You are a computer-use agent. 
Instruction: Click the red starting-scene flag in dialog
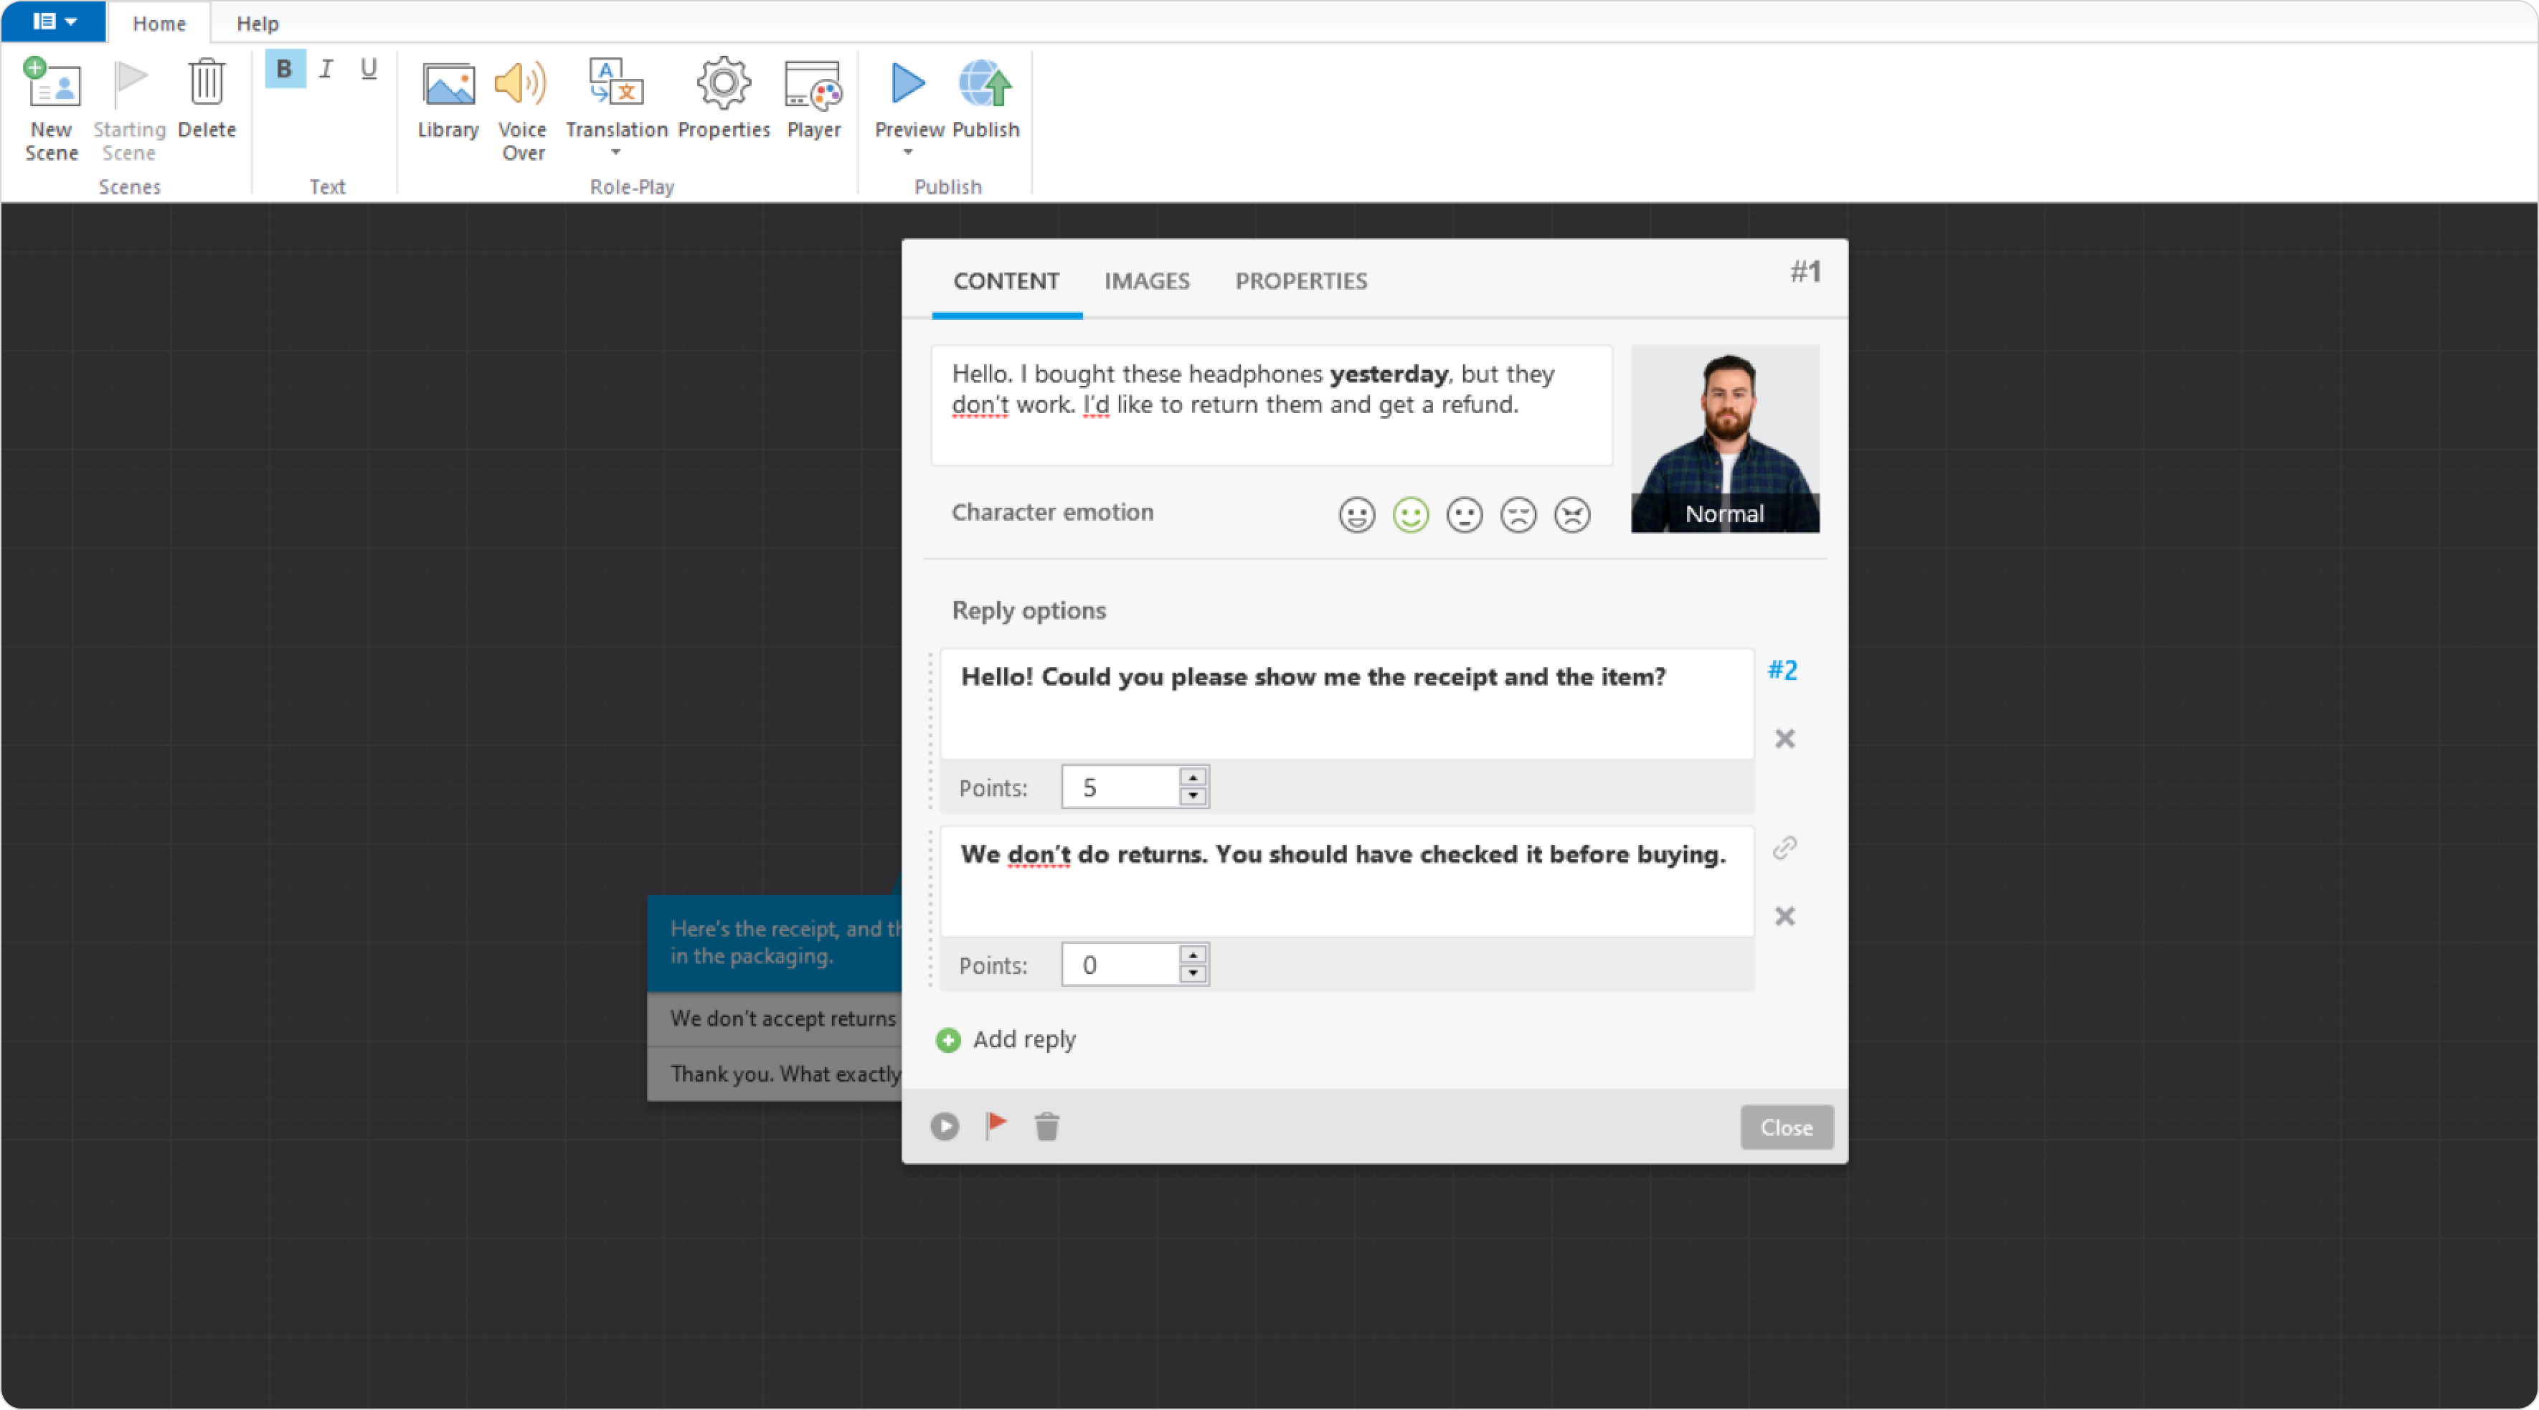point(996,1125)
